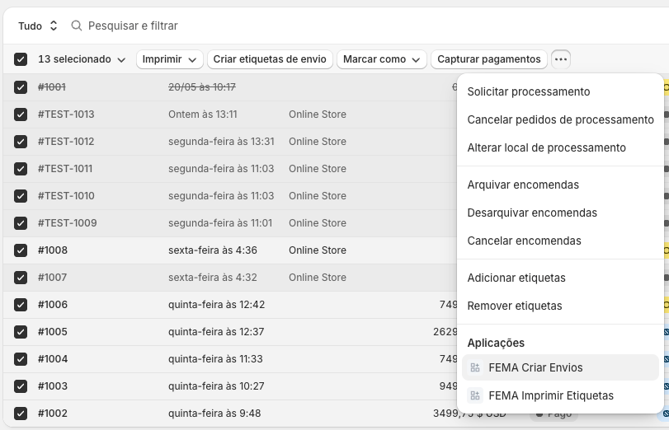This screenshot has height=430, width=669.
Task: Open order #1008
Action: coord(53,250)
